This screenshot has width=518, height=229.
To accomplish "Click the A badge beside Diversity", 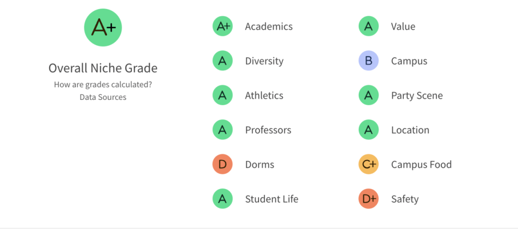I will point(223,61).
